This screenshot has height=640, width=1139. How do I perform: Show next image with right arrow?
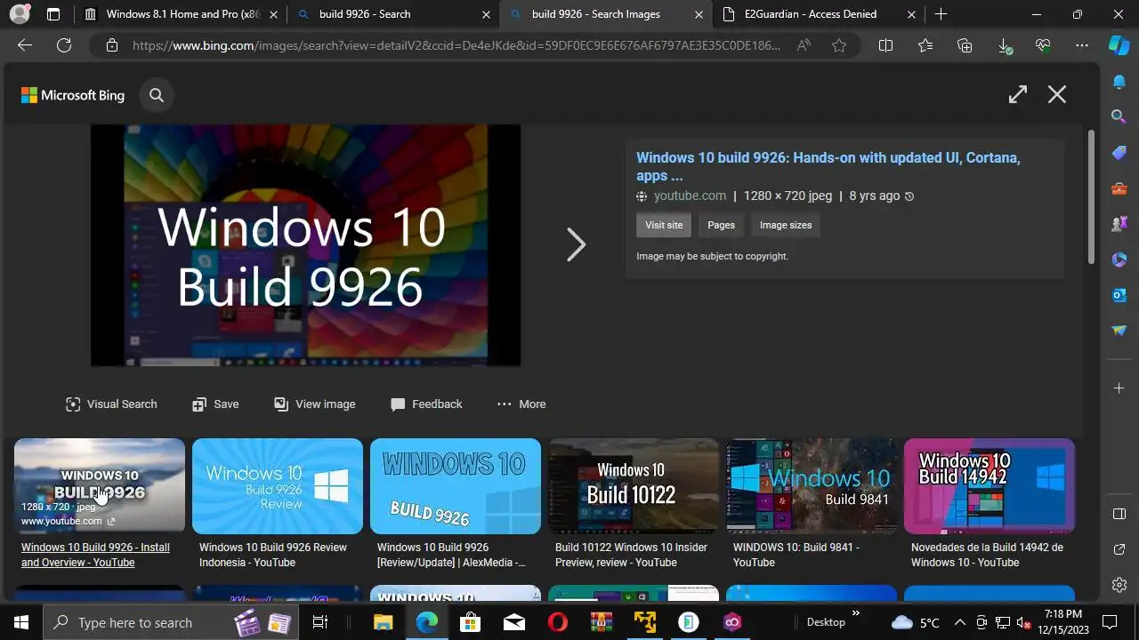pos(577,244)
